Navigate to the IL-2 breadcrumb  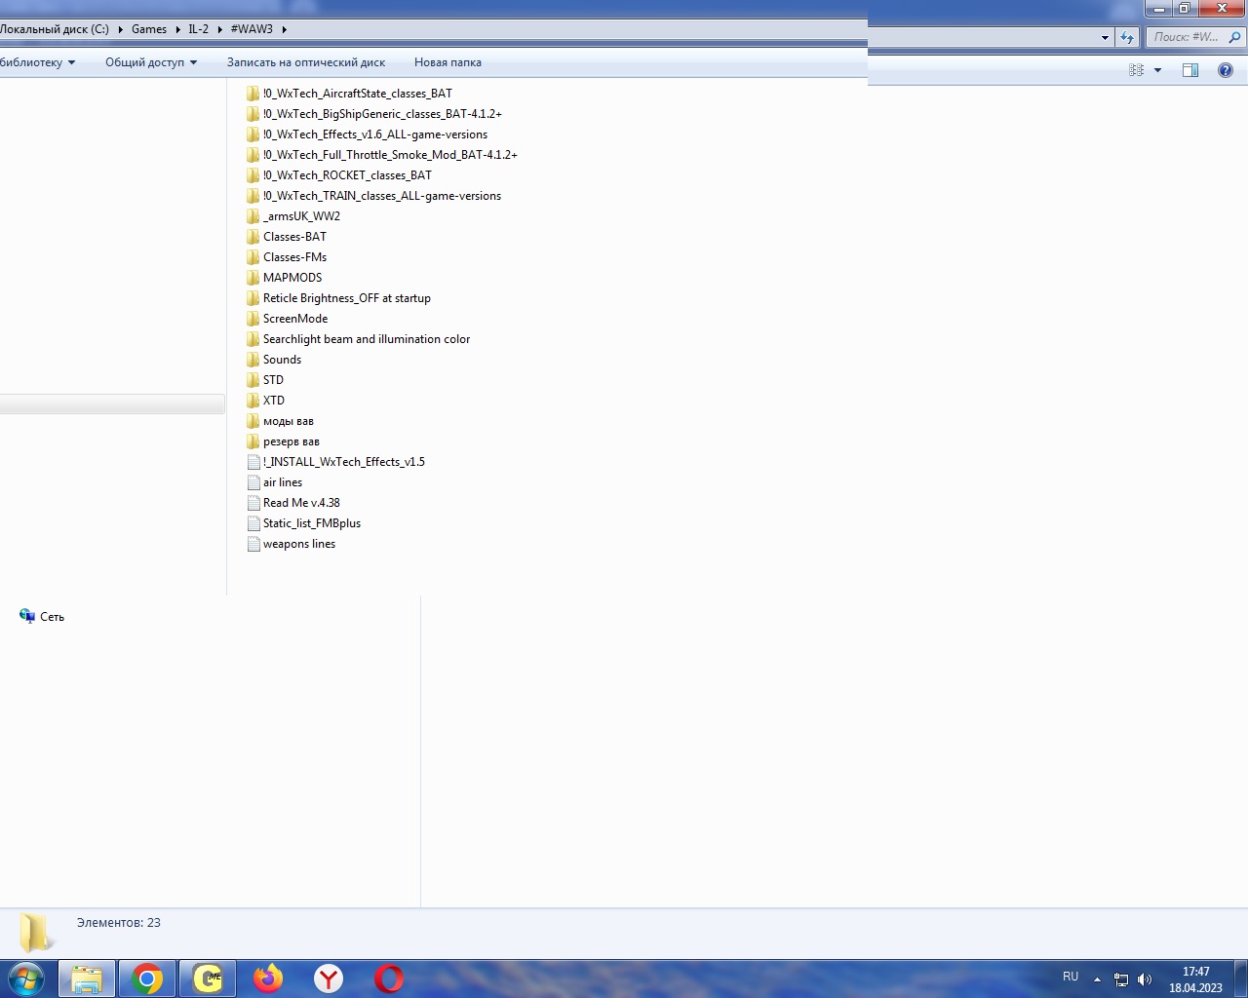[x=198, y=29]
